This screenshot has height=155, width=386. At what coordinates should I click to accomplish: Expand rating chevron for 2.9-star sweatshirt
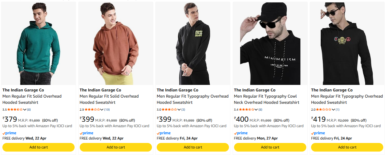pos(102,110)
